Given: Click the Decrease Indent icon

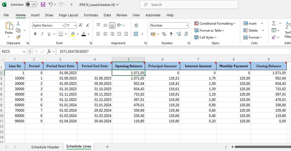Looking at the screenshot, I should (x=119, y=34).
